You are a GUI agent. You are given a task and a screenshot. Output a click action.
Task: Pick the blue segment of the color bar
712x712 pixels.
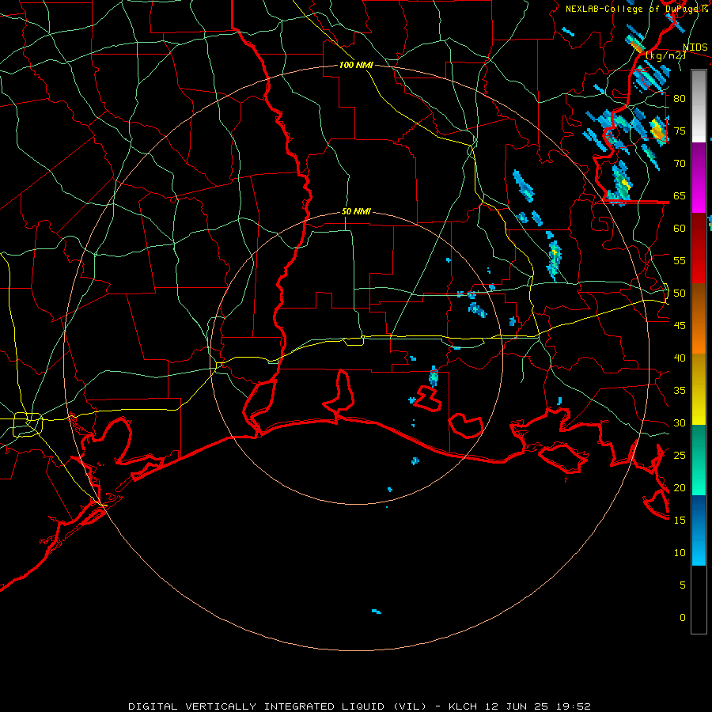699,530
